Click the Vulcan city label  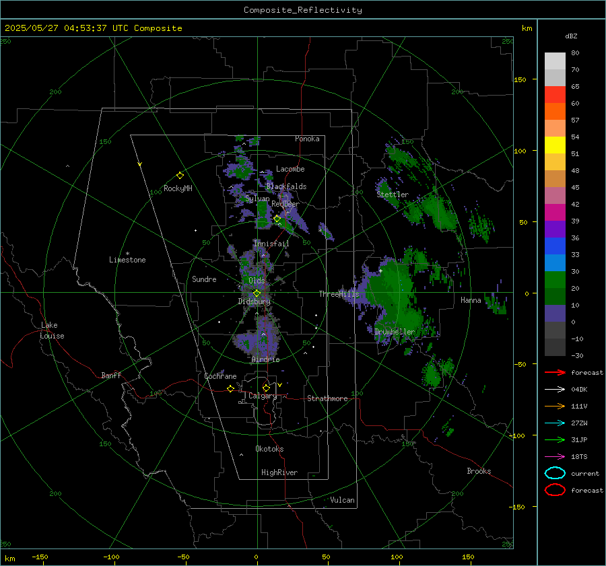coord(342,500)
